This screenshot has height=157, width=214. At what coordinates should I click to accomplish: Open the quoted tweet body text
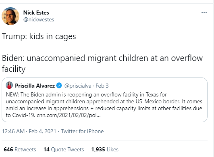click(x=104, y=105)
